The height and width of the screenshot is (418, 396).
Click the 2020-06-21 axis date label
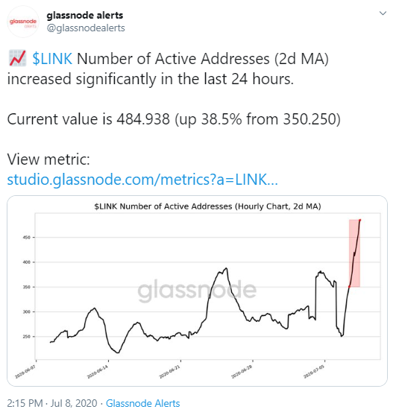click(x=170, y=372)
